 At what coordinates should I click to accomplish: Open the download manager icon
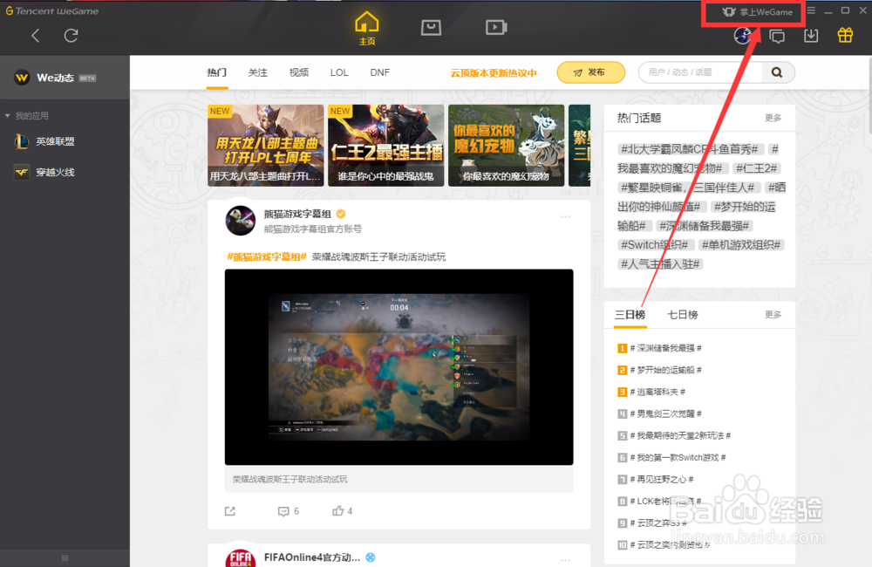click(x=811, y=36)
